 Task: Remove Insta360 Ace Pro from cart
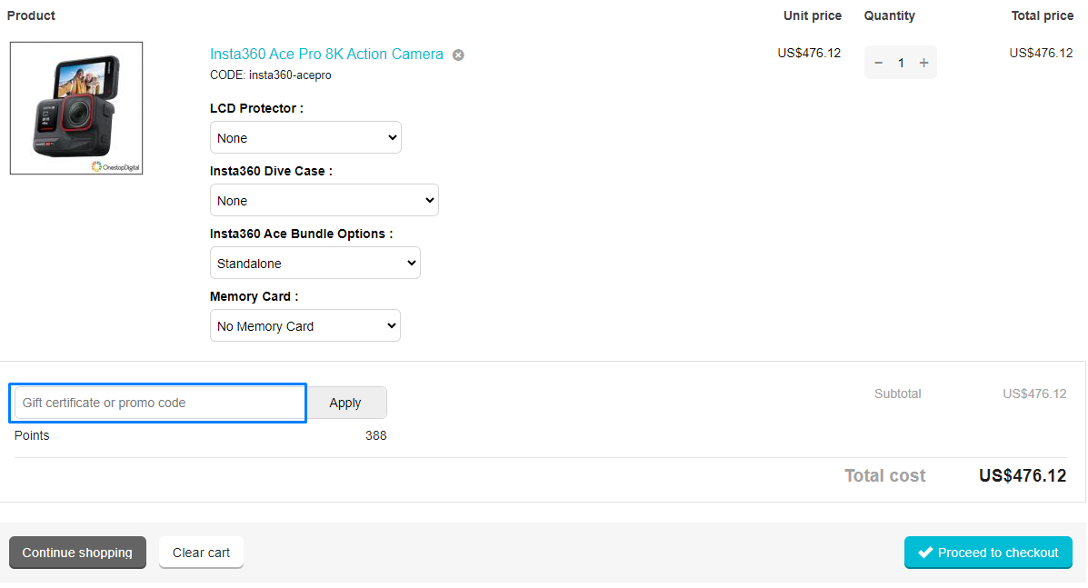pyautogui.click(x=458, y=55)
